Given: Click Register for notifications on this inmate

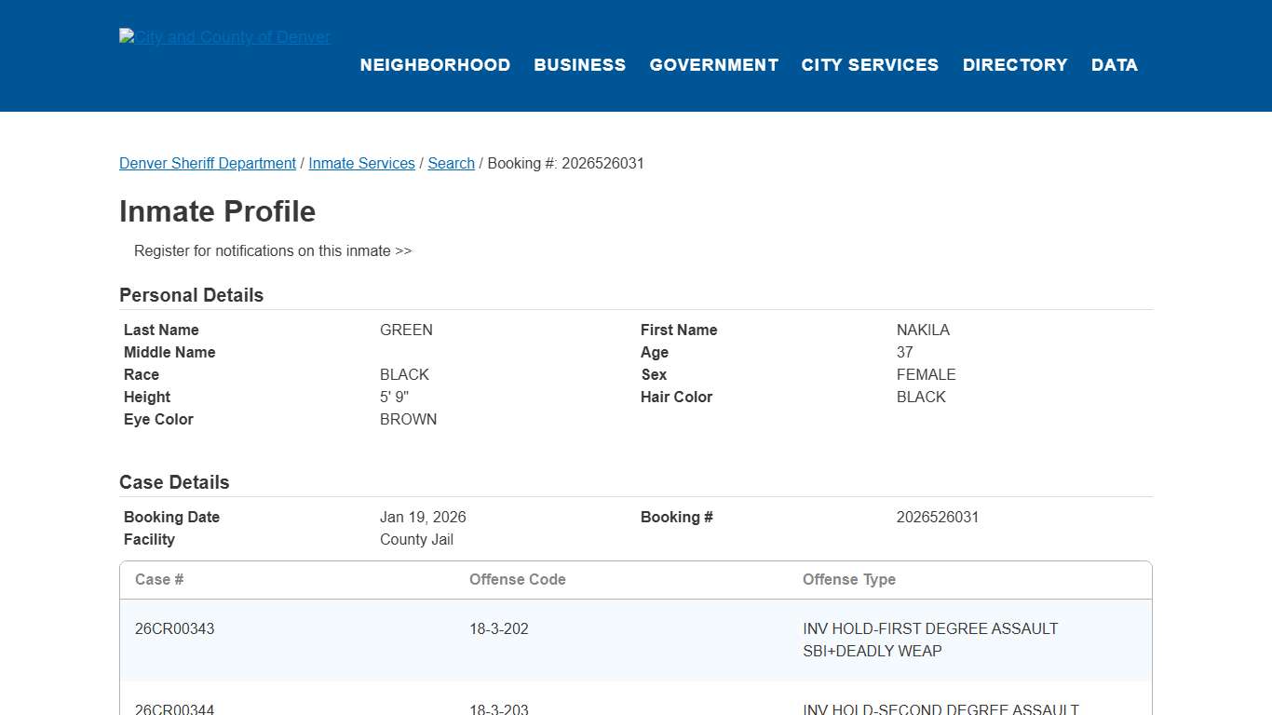Looking at the screenshot, I should pyautogui.click(x=272, y=250).
